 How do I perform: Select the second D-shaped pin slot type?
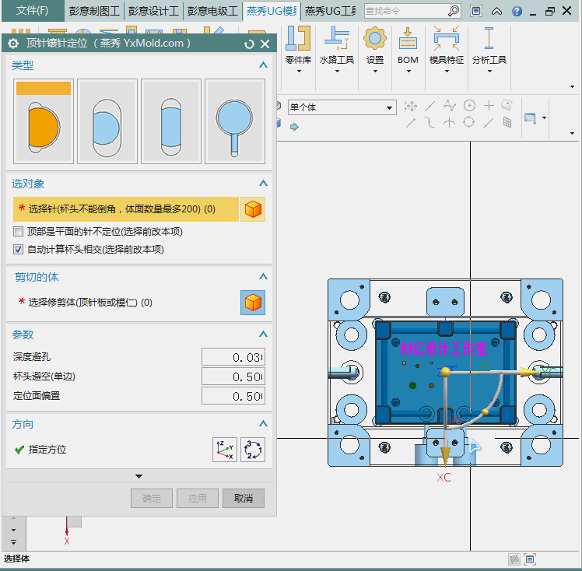(x=107, y=121)
